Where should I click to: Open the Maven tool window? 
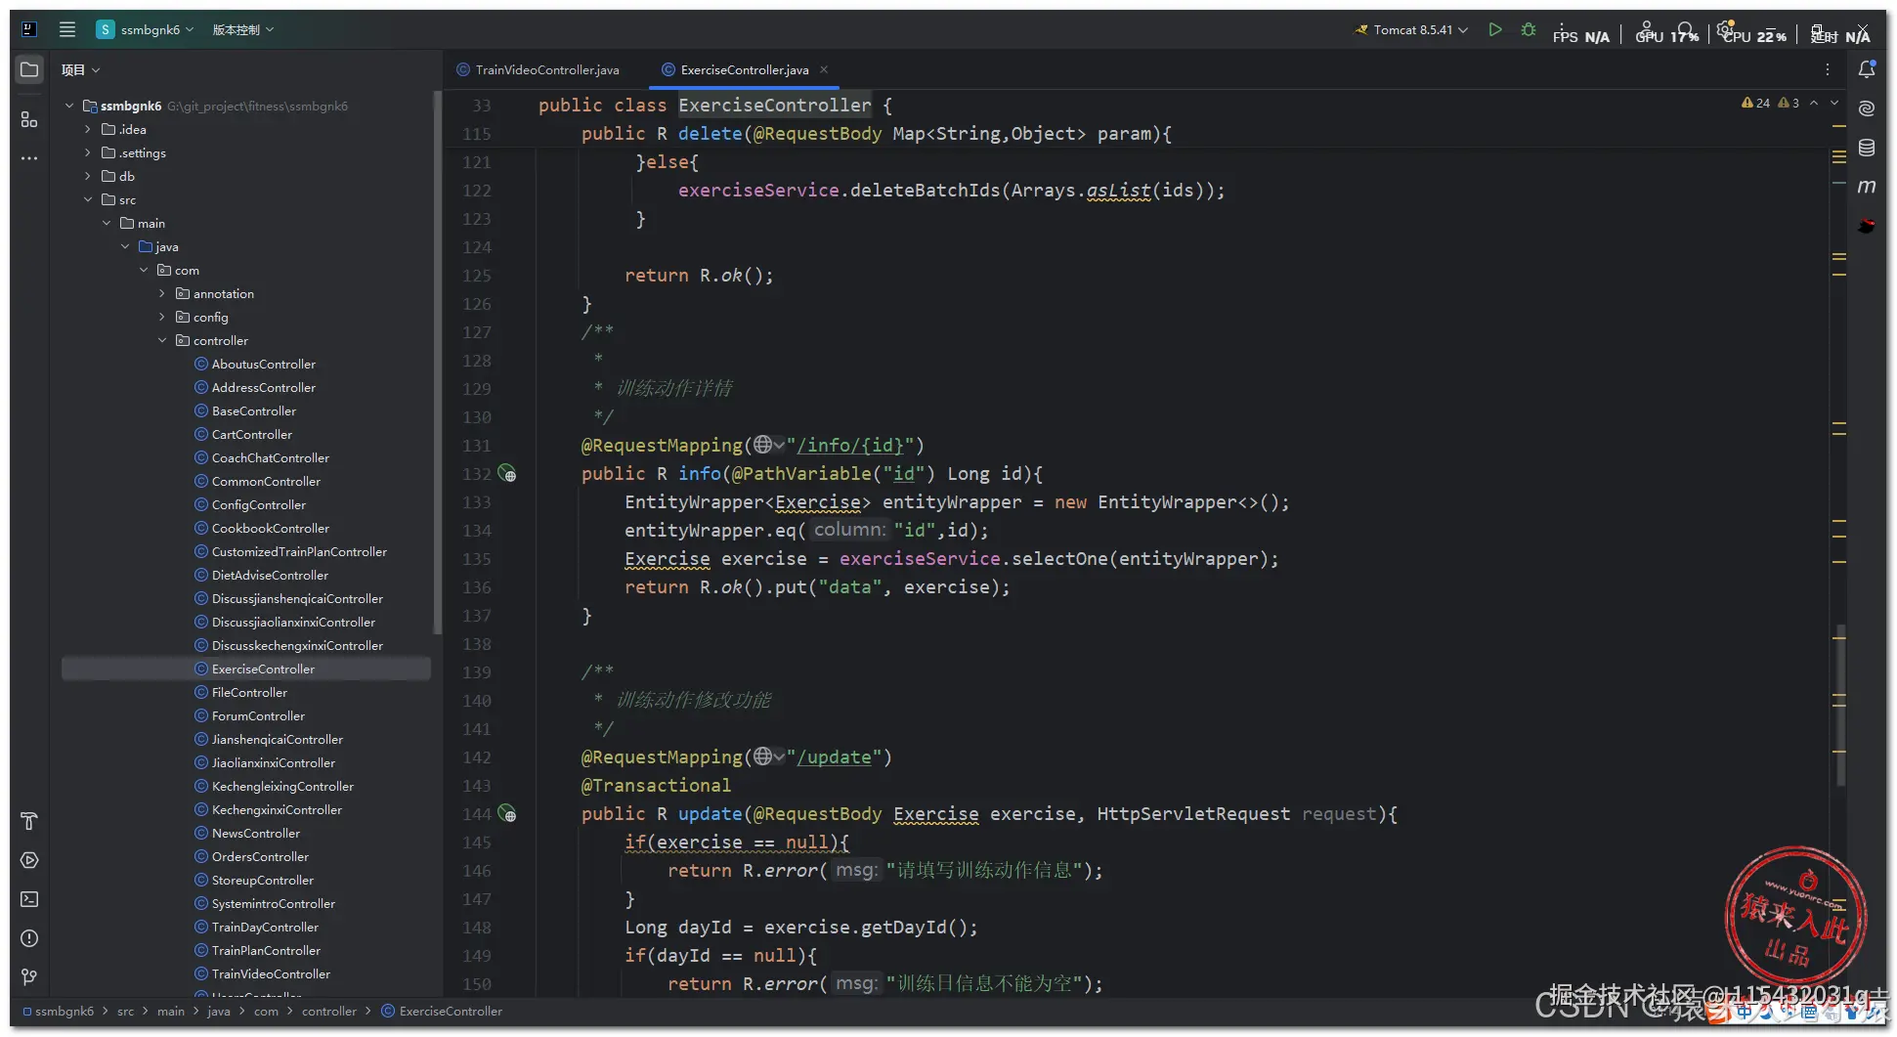tap(1867, 187)
